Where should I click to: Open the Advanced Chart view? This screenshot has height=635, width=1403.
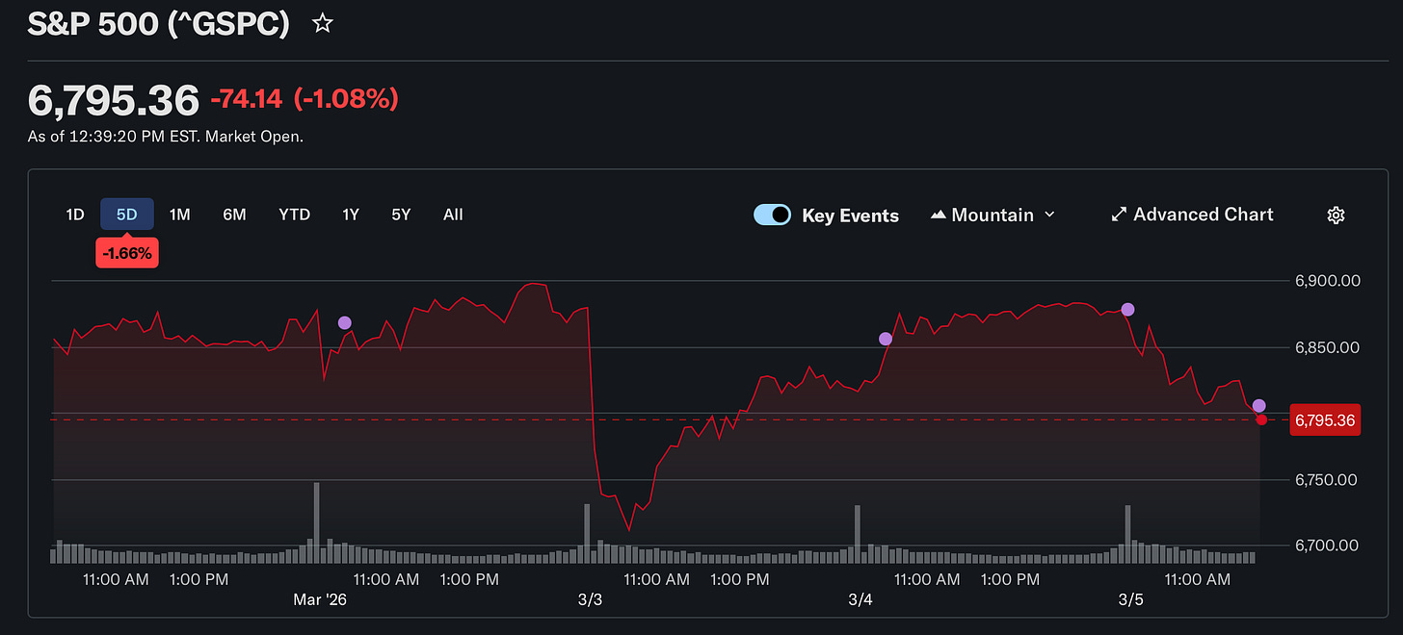1192,215
